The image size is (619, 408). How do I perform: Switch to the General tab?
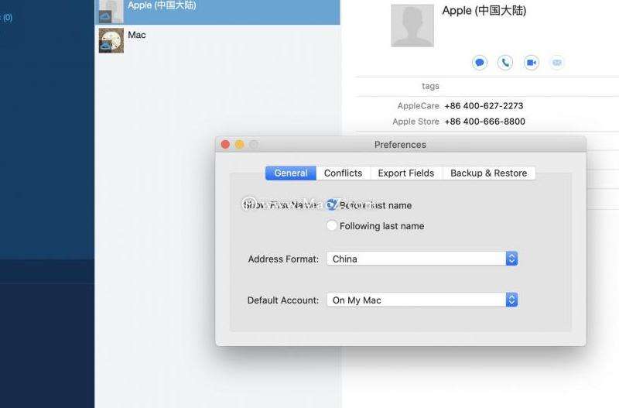(x=291, y=173)
